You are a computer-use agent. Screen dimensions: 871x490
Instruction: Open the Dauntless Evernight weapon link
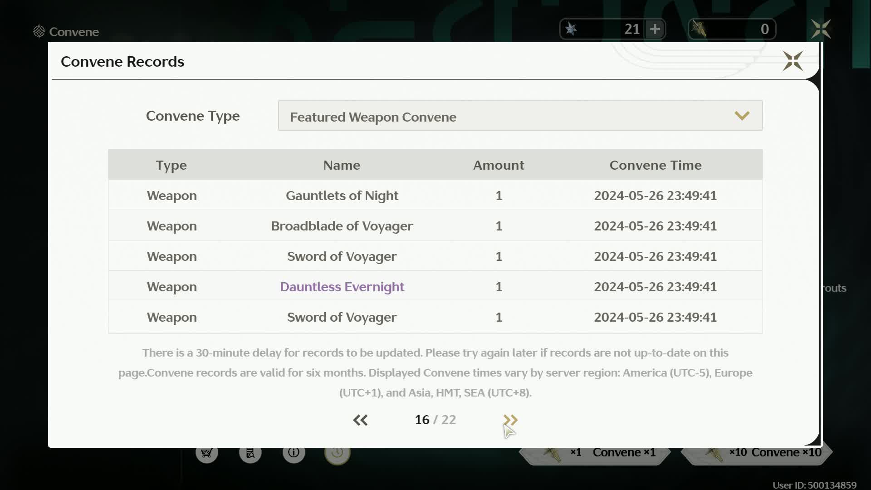[x=342, y=286]
